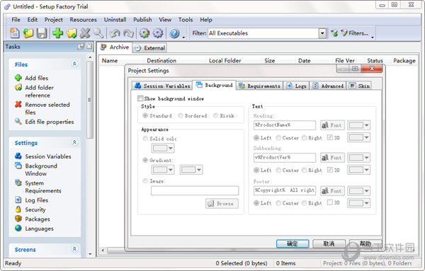Click the Open Project folder icon
This screenshot has height=271, width=425.
(28, 33)
